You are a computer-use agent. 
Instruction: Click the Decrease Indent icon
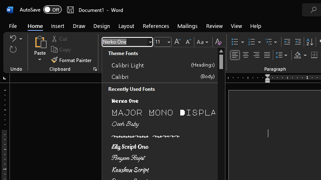[x=287, y=42]
